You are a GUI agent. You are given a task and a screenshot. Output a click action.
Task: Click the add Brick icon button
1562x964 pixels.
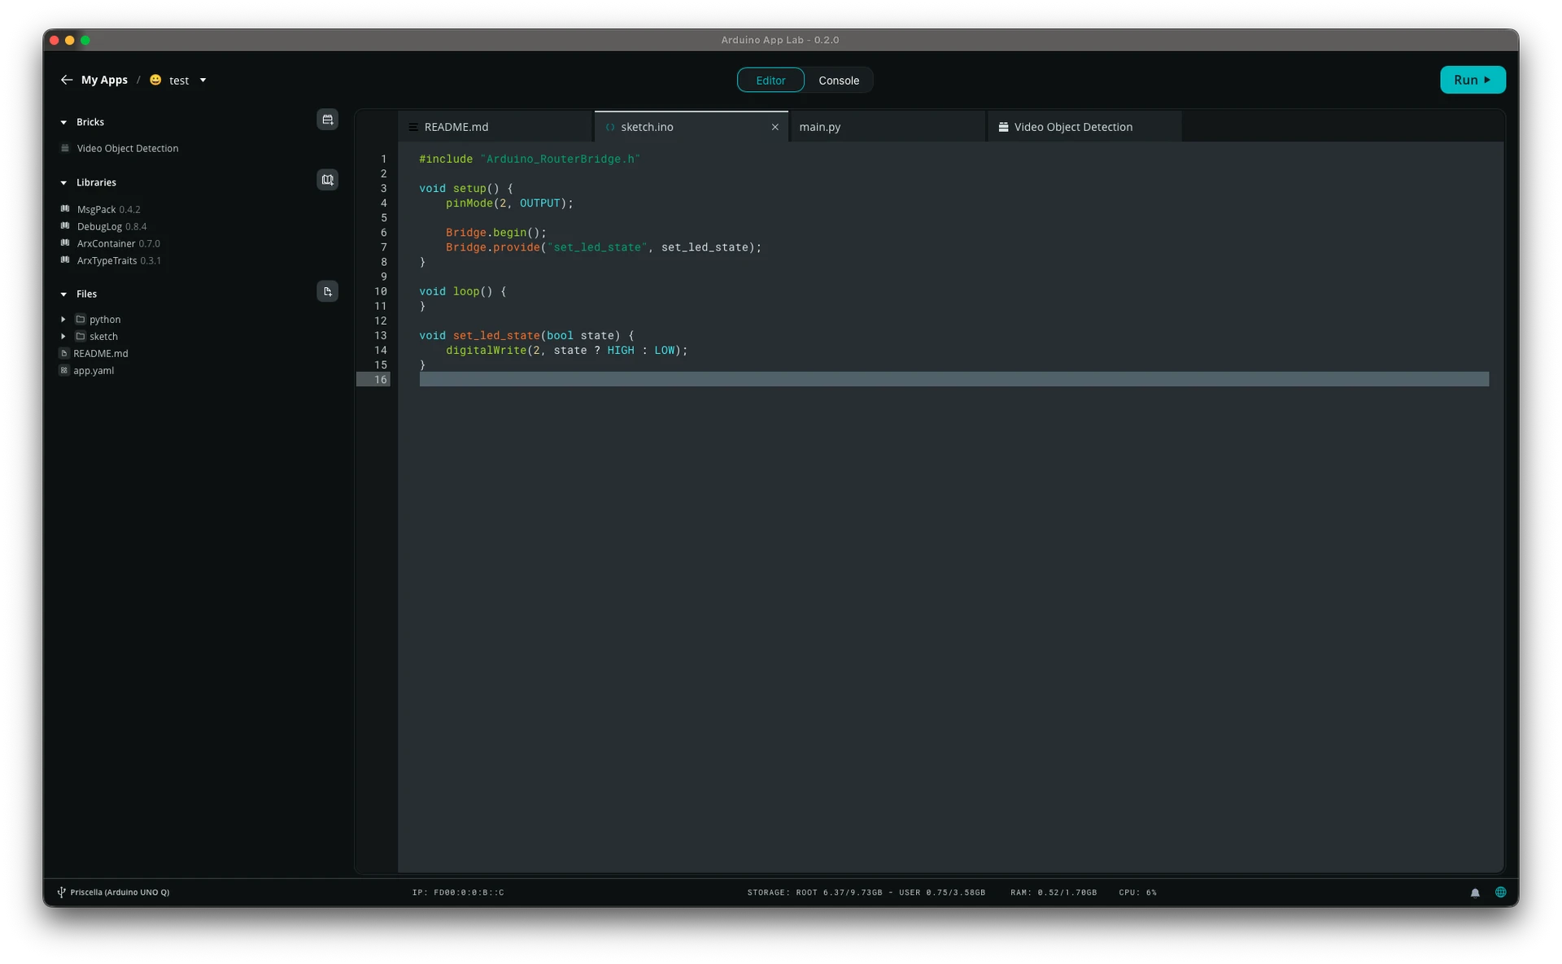(327, 120)
